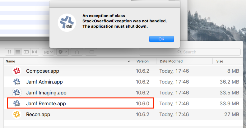246x128 pixels.
Task: Click OK in the StackOverflowException dialog
Action: 161,39
